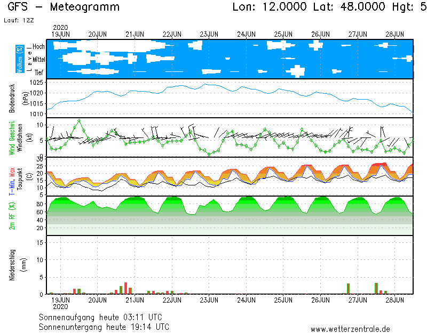Click the 21JUN label on bottom axis
Screen dimensions: 427x333
tap(135, 300)
